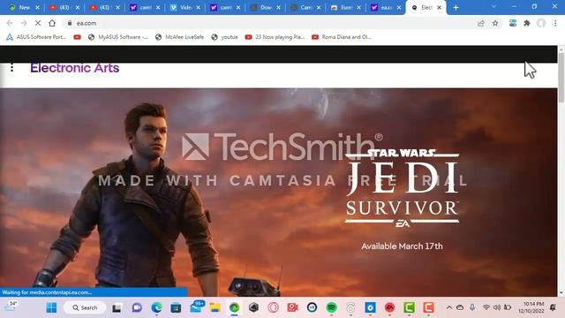This screenshot has width=565, height=318.
Task: Open the weather widget showing 34°
Action: [10, 307]
